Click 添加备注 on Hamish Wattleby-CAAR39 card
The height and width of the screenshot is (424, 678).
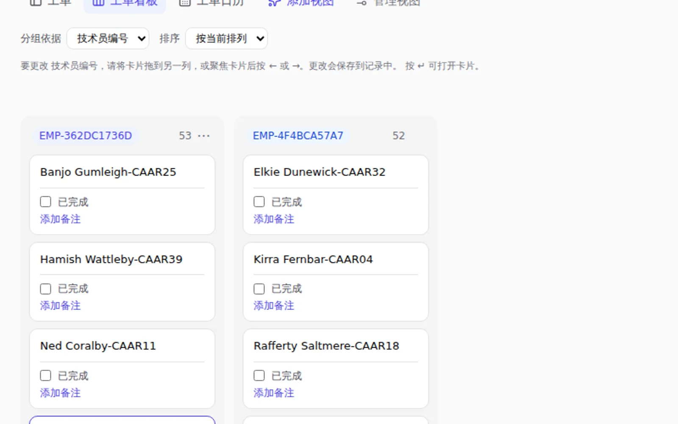(x=60, y=306)
